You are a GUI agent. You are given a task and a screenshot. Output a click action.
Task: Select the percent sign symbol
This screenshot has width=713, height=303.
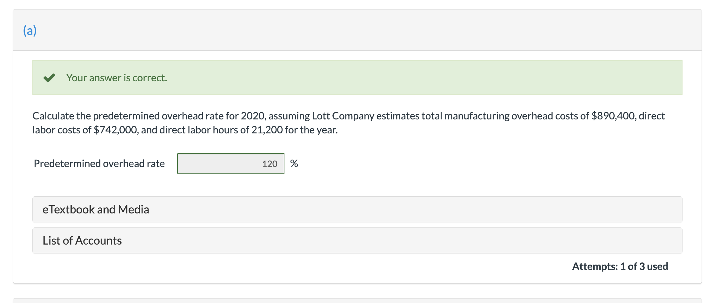294,164
